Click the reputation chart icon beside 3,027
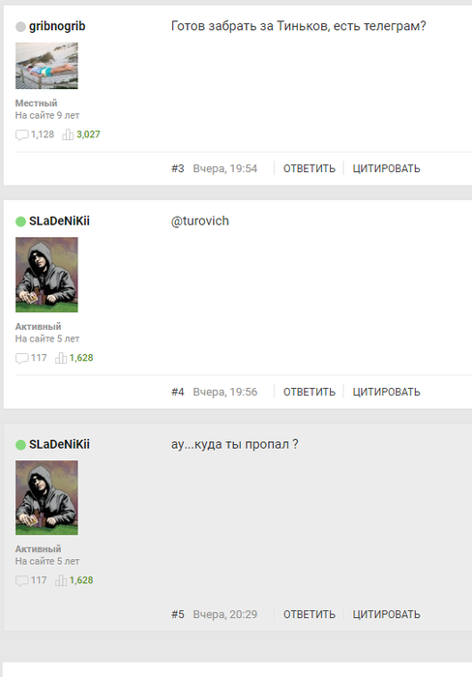This screenshot has height=677, width=472. pyautogui.click(x=68, y=134)
